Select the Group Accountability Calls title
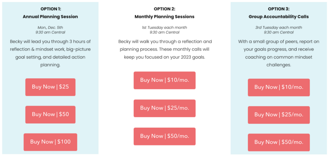 tap(279, 17)
